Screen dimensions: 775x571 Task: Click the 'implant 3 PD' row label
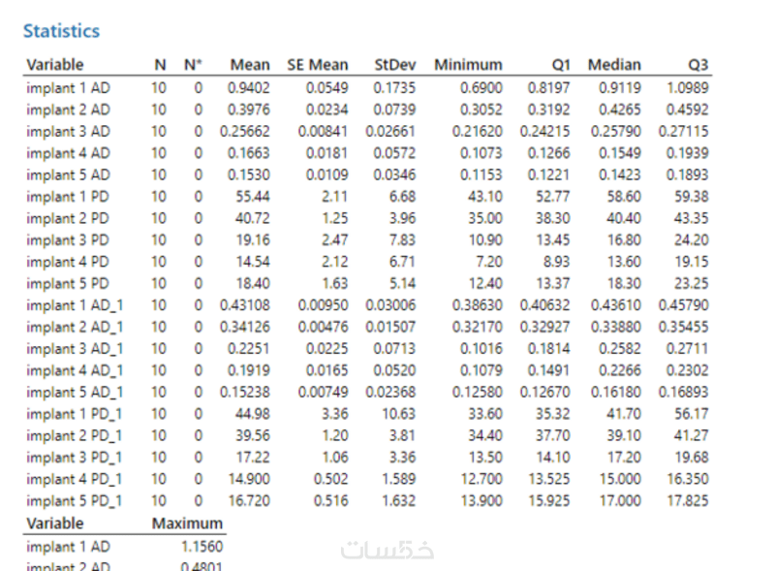click(68, 240)
